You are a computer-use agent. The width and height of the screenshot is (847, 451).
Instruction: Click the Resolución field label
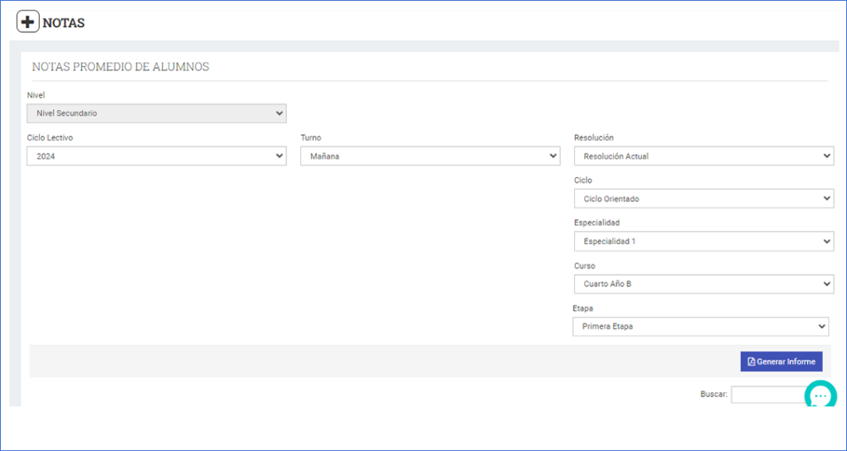594,137
